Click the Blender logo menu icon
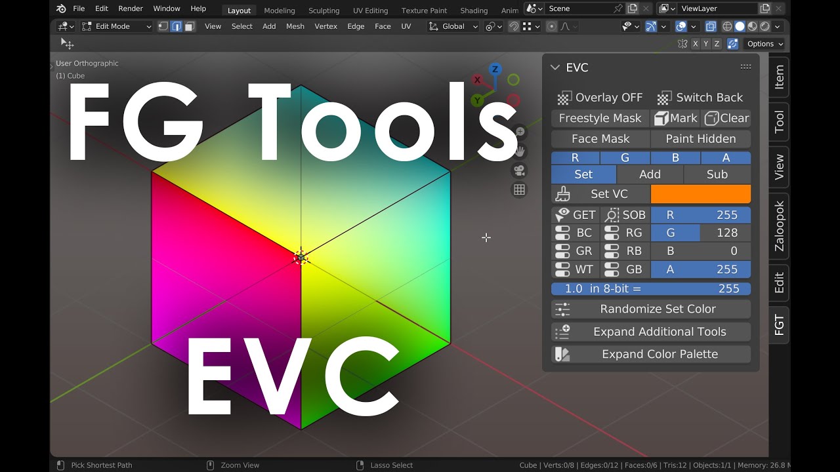 pos(61,9)
